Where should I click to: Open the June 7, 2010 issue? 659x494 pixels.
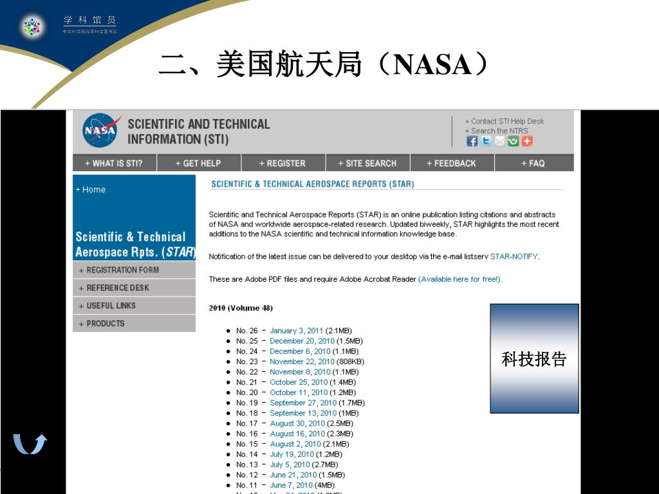click(292, 485)
